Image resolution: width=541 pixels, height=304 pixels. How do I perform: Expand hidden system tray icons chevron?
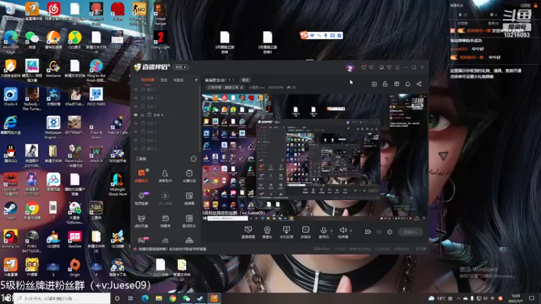(x=458, y=299)
